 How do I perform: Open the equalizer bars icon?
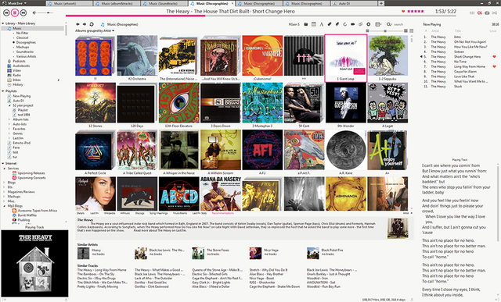472,12
